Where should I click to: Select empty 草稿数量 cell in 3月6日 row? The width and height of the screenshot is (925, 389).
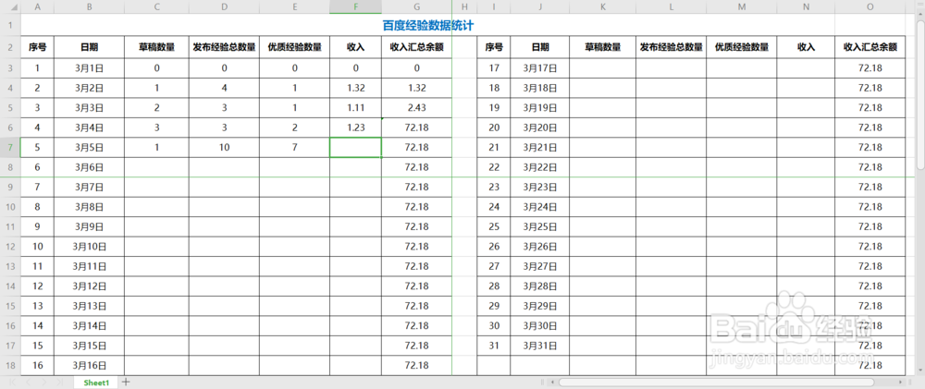click(156, 167)
